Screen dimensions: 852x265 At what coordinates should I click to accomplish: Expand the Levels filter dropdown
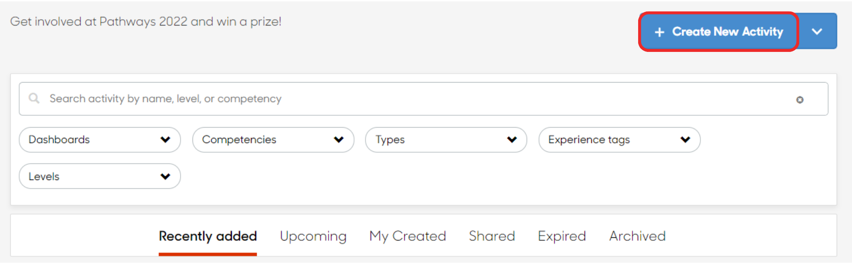point(99,176)
